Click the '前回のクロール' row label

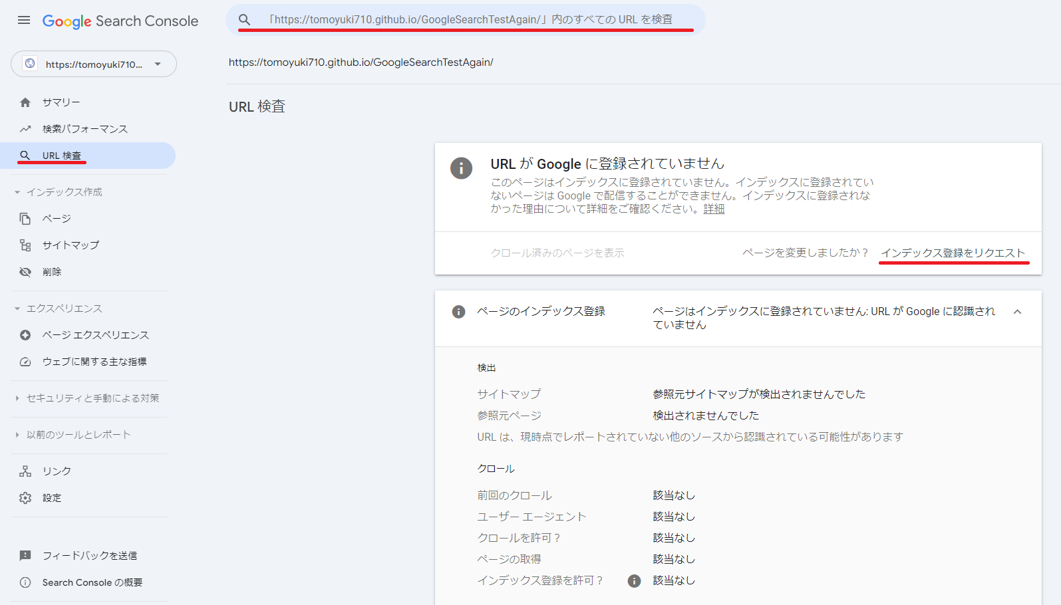(x=514, y=495)
